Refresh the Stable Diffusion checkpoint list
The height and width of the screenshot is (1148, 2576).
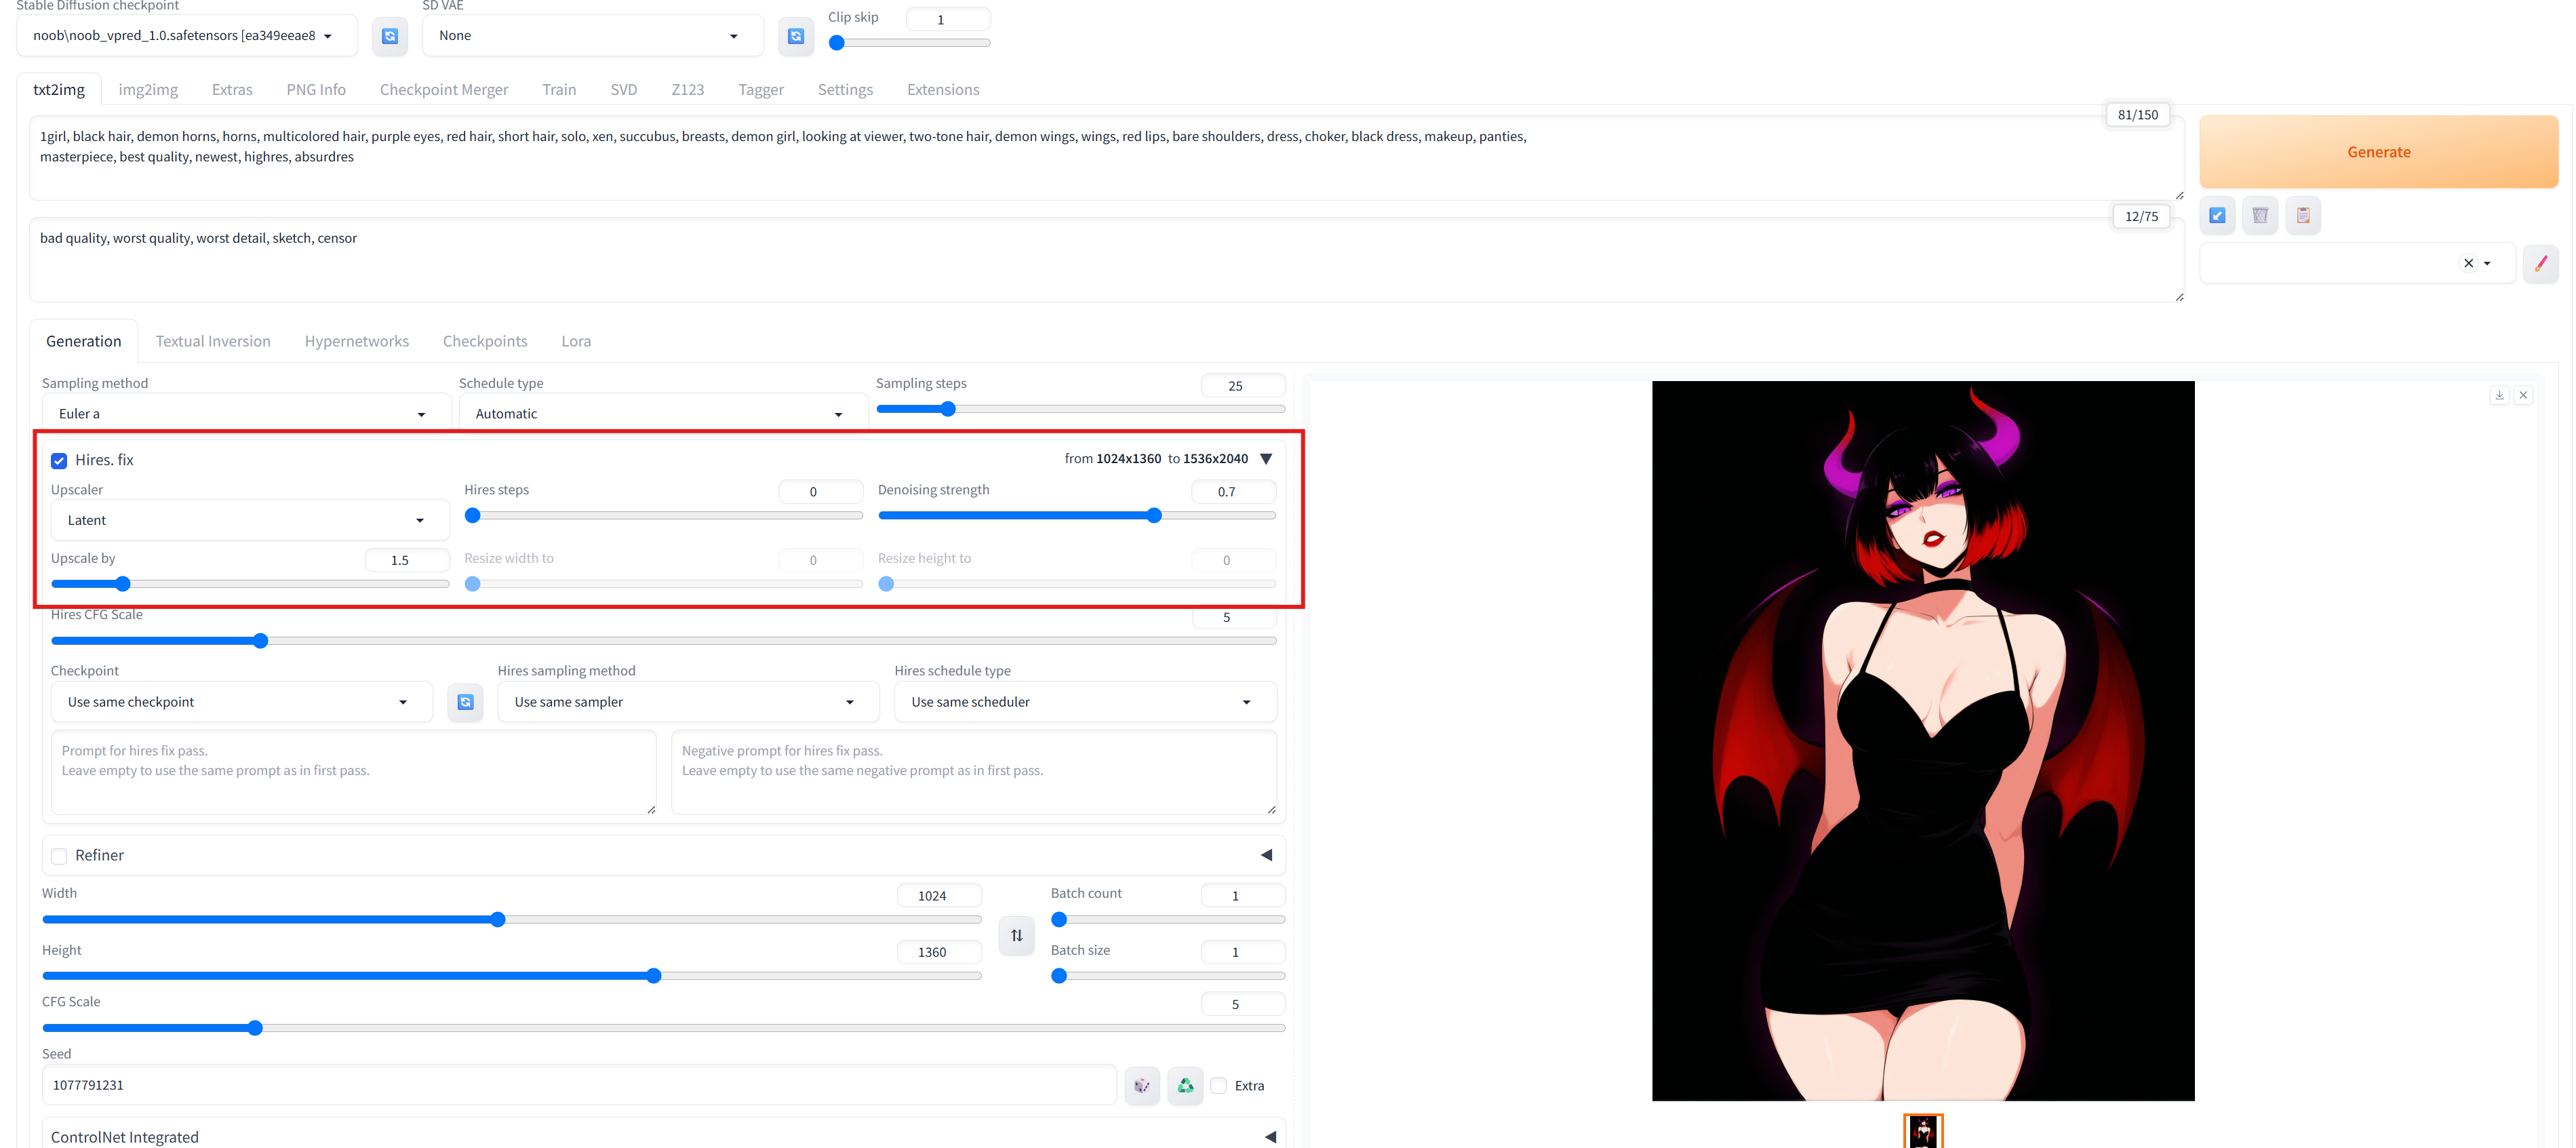[x=390, y=36]
